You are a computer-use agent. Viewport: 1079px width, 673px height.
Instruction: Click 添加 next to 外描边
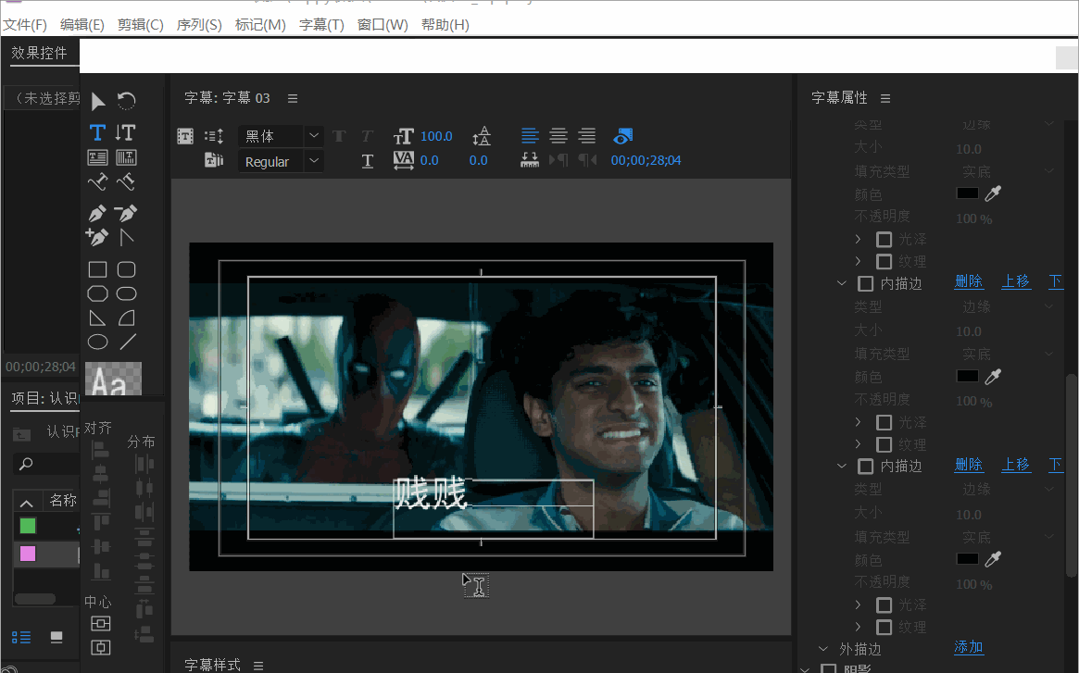point(968,647)
